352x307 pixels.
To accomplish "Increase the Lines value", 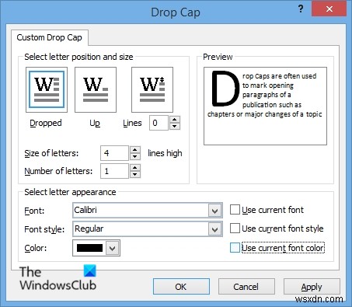I will (x=175, y=120).
